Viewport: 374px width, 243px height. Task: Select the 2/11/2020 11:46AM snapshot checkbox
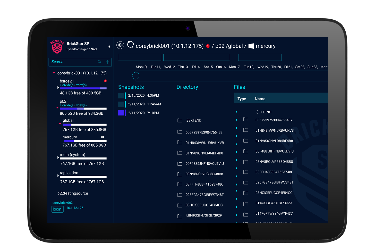coord(121,104)
